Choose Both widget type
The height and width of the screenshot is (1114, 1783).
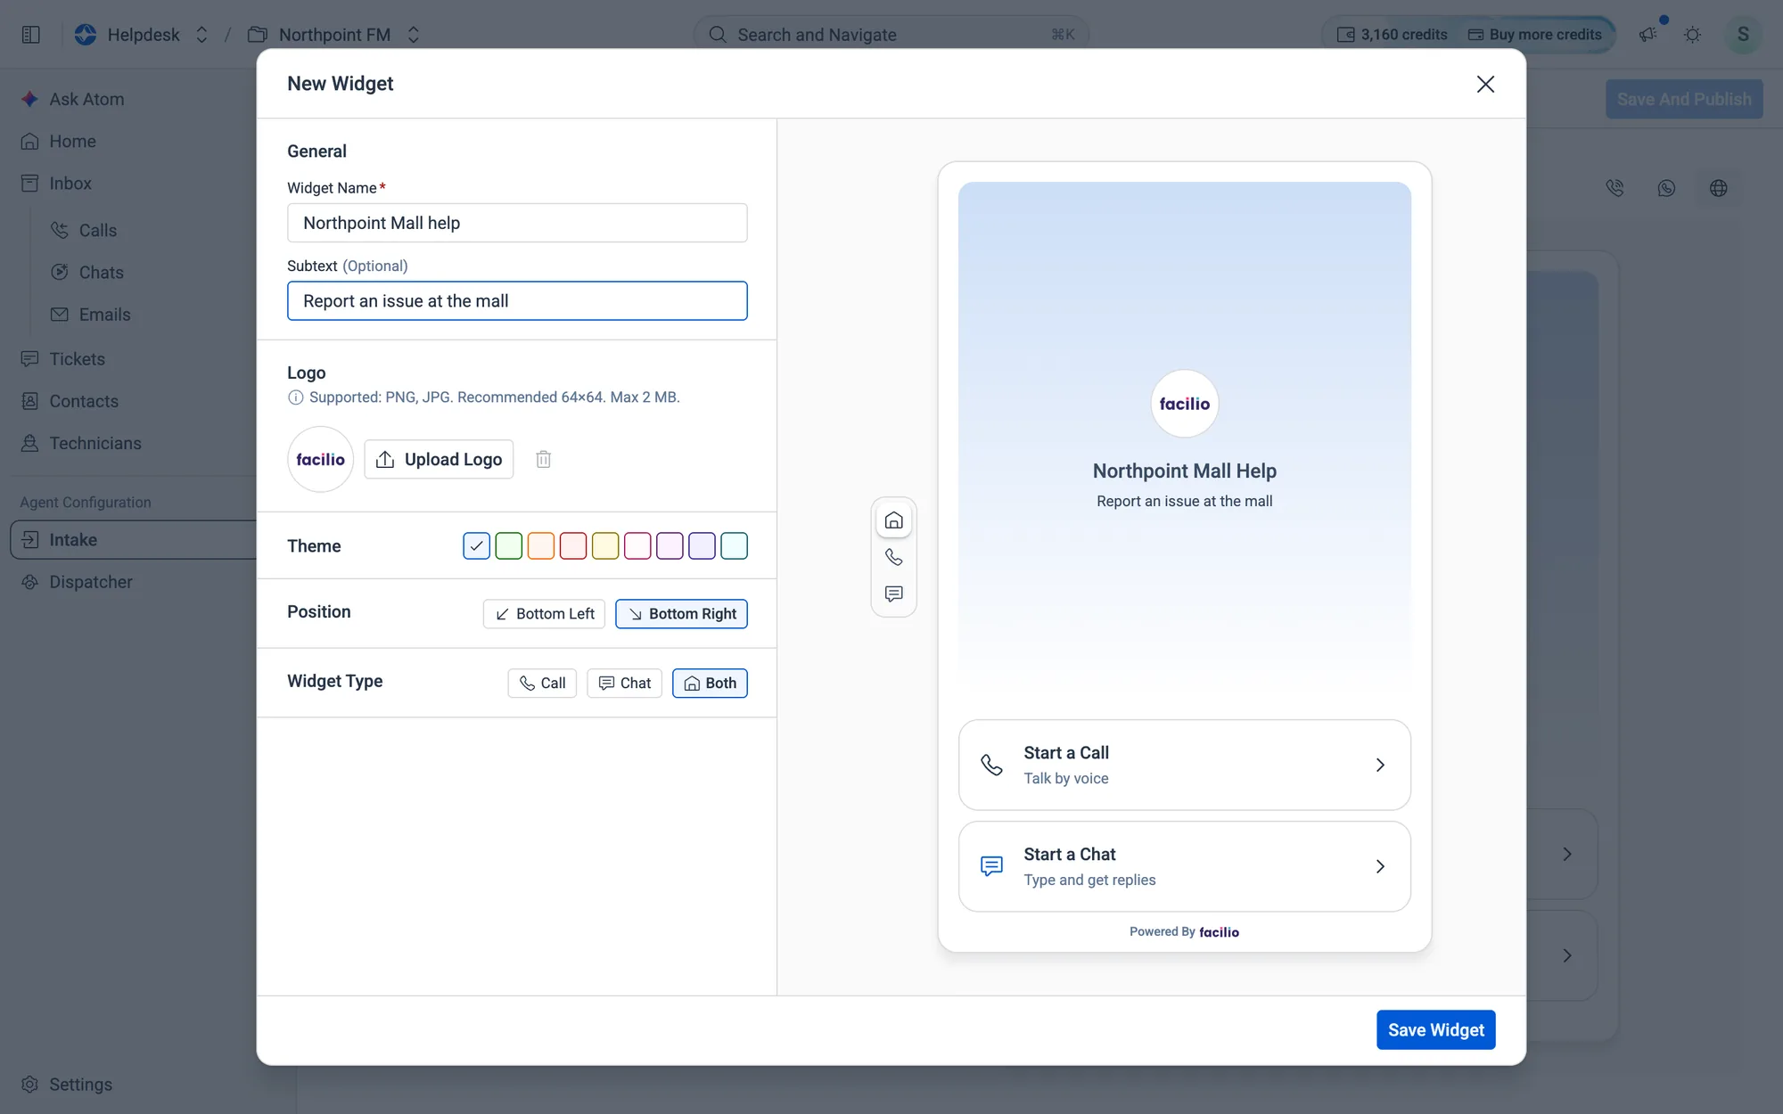click(710, 683)
